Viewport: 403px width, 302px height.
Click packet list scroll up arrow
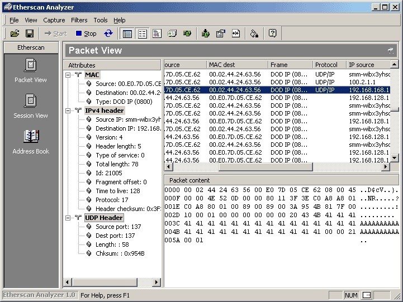(395, 64)
